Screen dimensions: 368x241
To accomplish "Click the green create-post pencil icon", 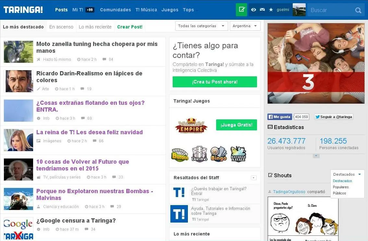I will [241, 10].
